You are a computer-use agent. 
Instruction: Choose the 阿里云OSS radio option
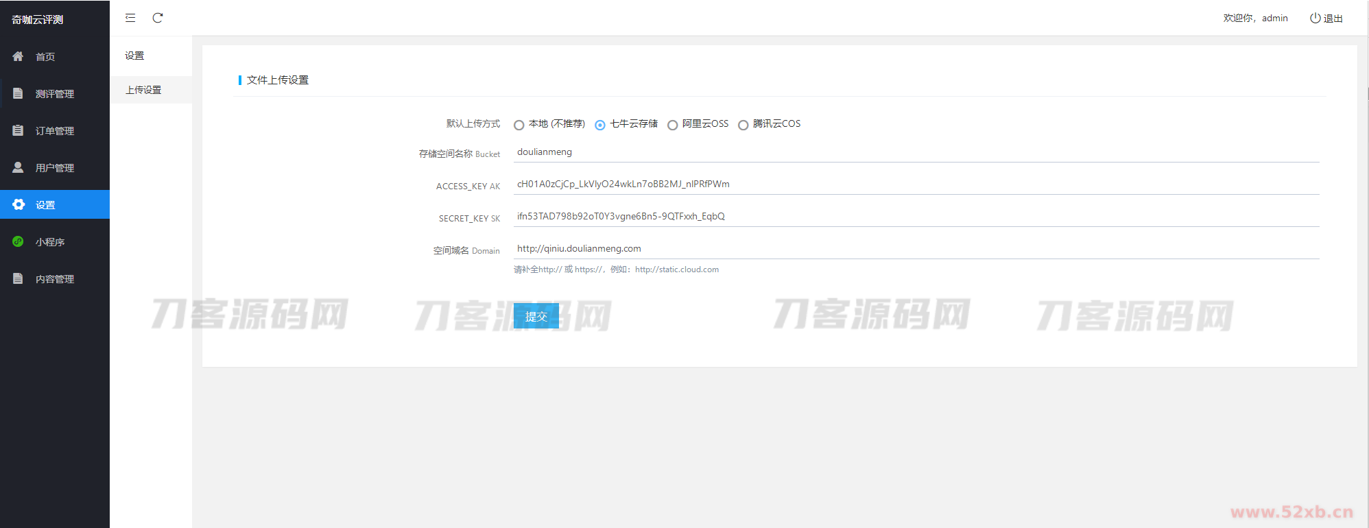pos(673,125)
